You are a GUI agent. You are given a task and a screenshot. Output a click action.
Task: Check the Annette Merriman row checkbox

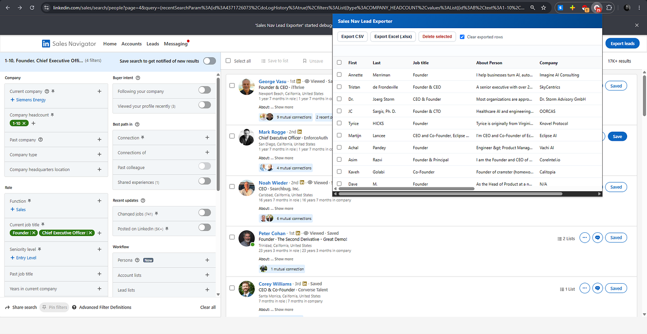pyautogui.click(x=340, y=75)
